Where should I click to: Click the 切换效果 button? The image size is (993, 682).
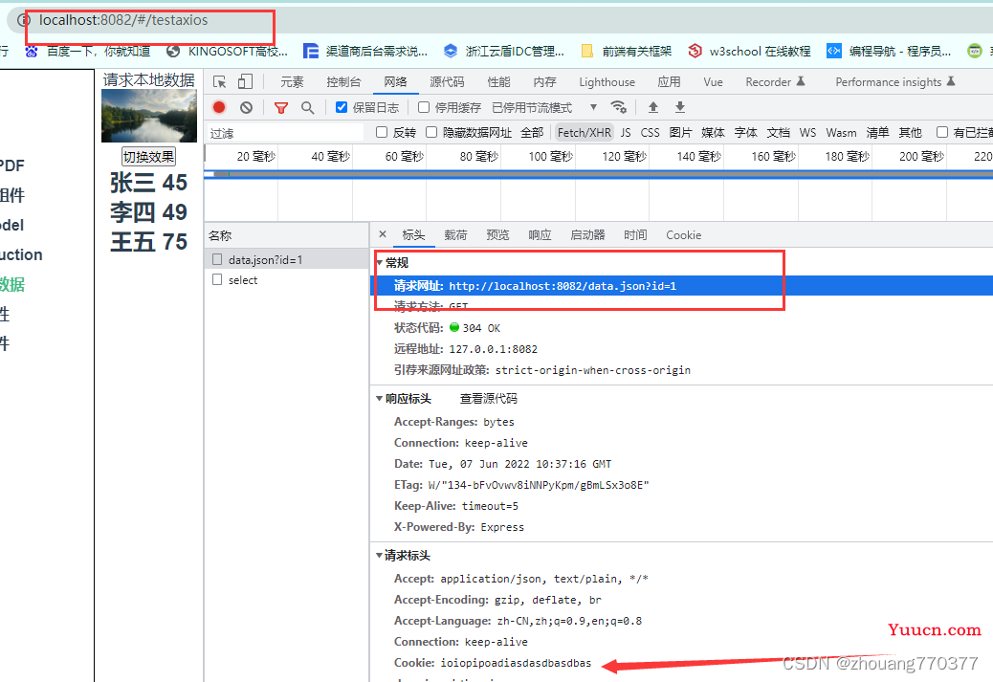coord(148,157)
